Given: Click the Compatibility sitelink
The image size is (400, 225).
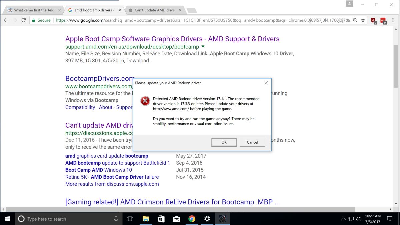Looking at the screenshot, I should tap(80, 107).
